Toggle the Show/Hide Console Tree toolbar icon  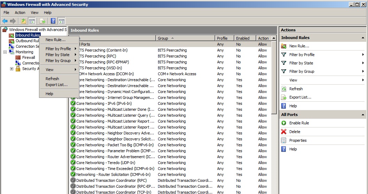[32, 21]
